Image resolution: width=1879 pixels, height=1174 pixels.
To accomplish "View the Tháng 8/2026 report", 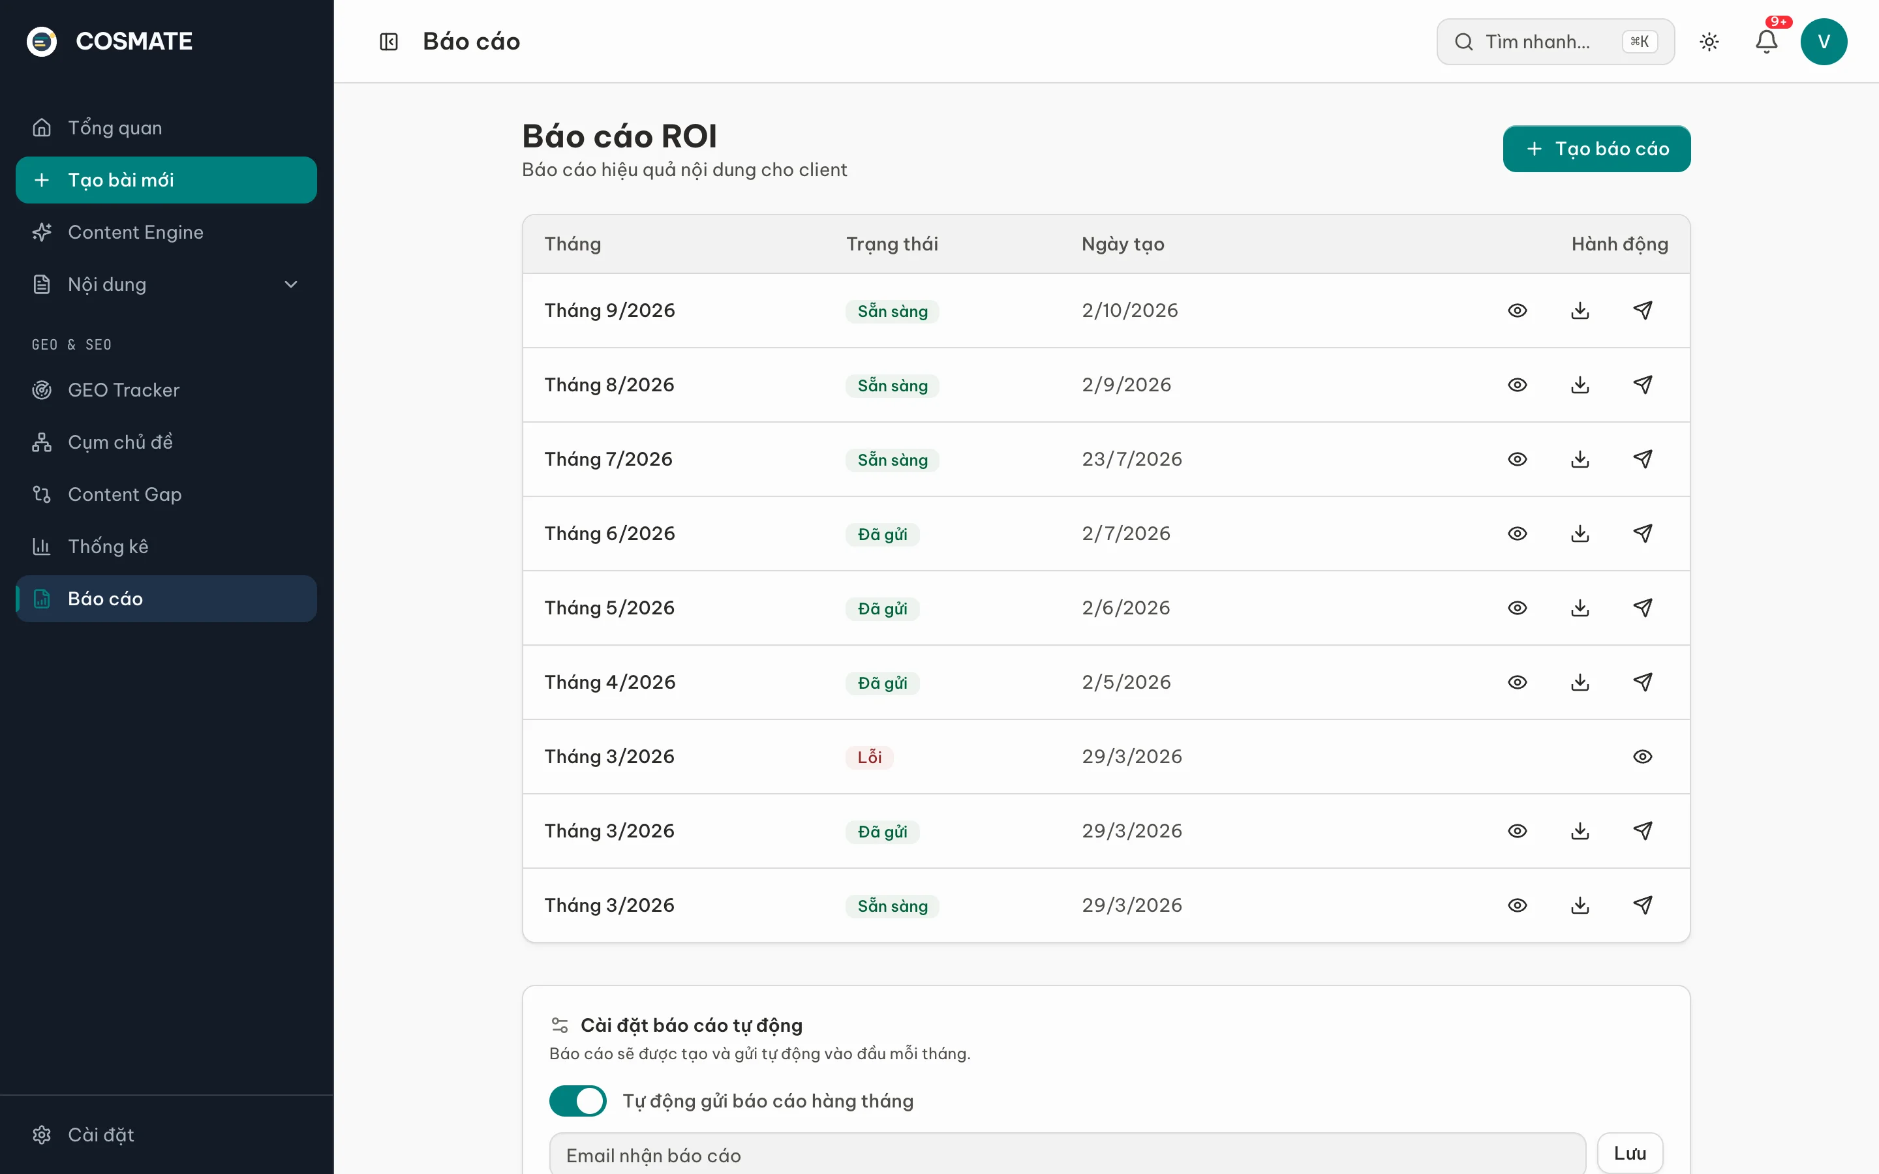I will tap(1517, 385).
